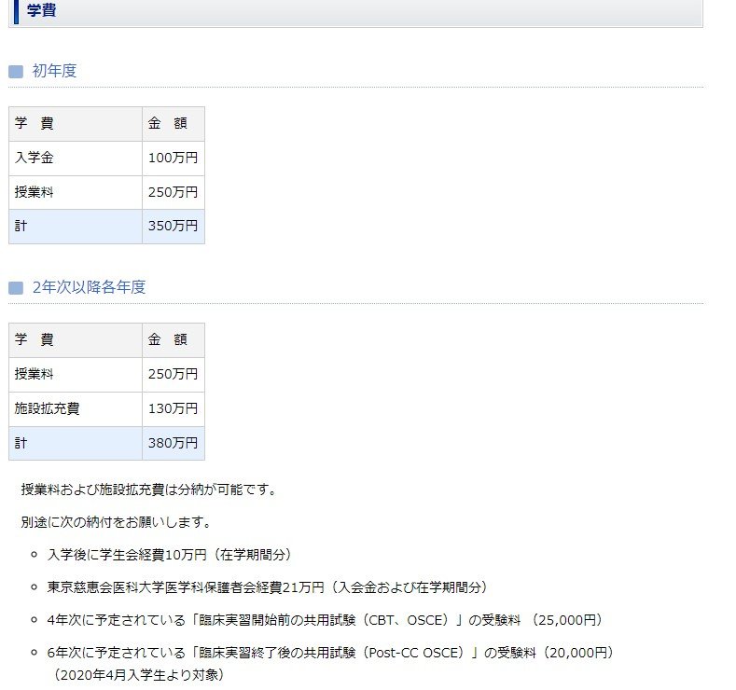Click the bullet before 東京慈恵会医科大学 保護者会経費 item
736x690 pixels.
point(35,587)
